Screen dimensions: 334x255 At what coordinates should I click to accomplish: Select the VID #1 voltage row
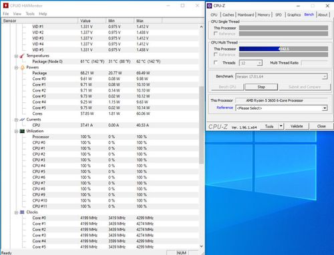tap(100, 27)
